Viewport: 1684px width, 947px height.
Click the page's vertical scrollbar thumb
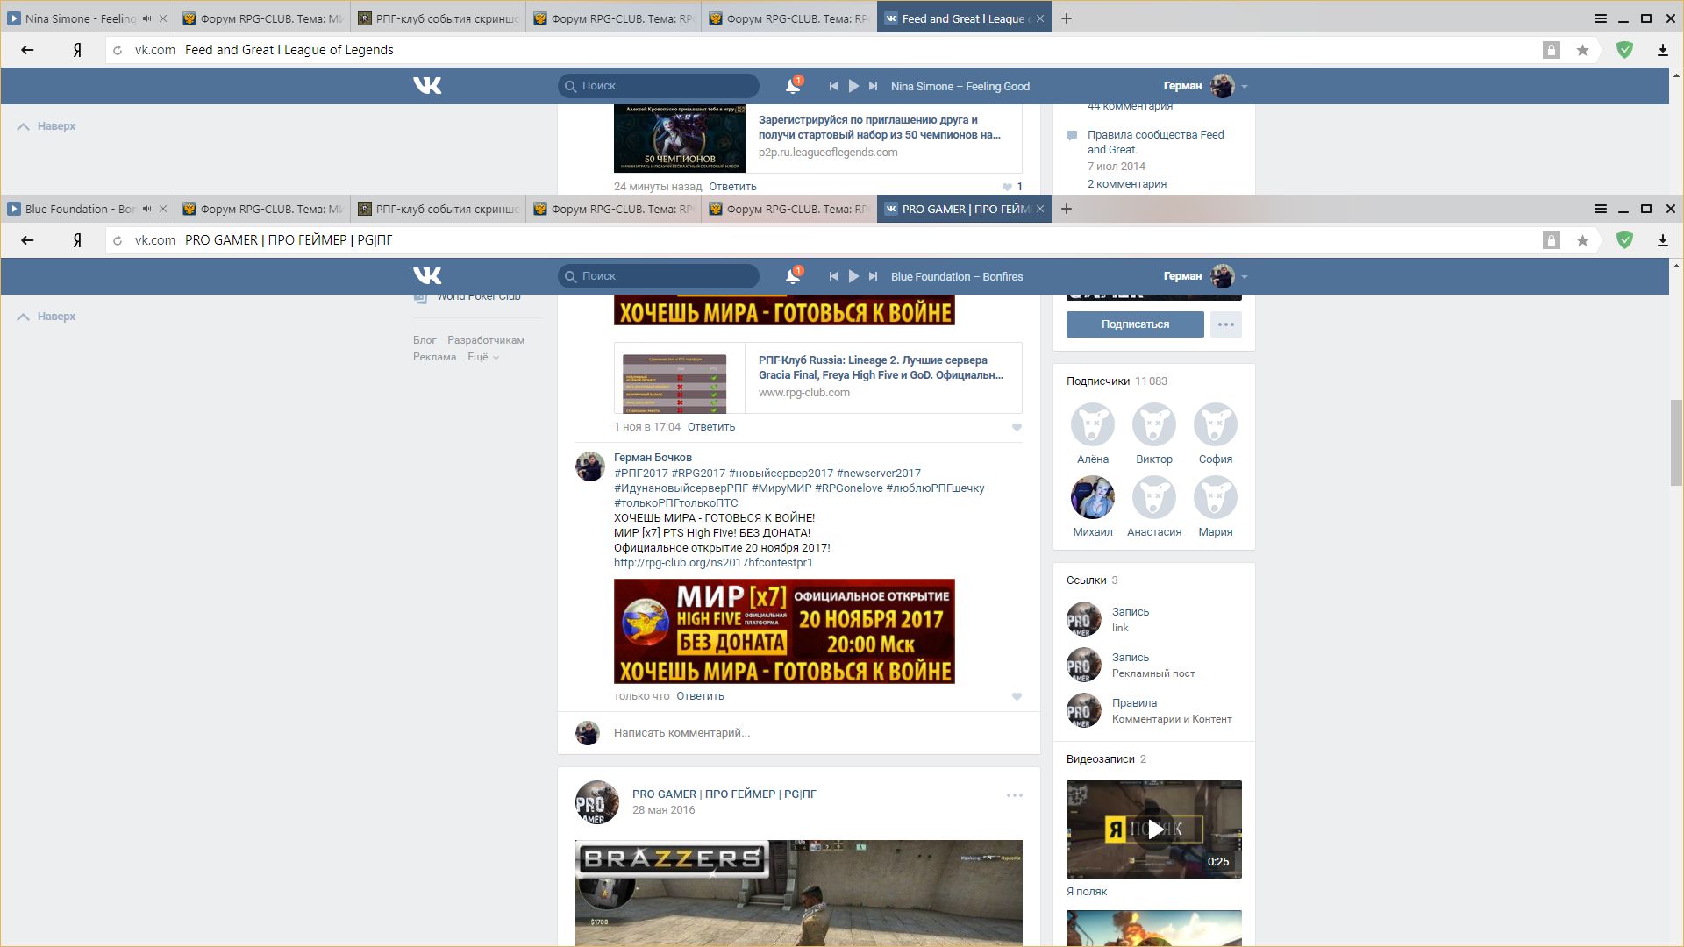point(1675,443)
